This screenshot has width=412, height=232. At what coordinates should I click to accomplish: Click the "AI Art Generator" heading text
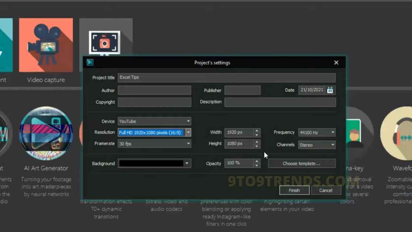click(x=46, y=168)
